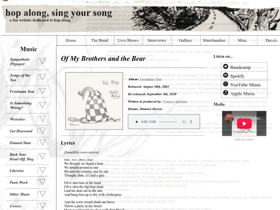The width and height of the screenshot is (280, 210).
Task: Play the audio track in the player
Action: (136, 122)
